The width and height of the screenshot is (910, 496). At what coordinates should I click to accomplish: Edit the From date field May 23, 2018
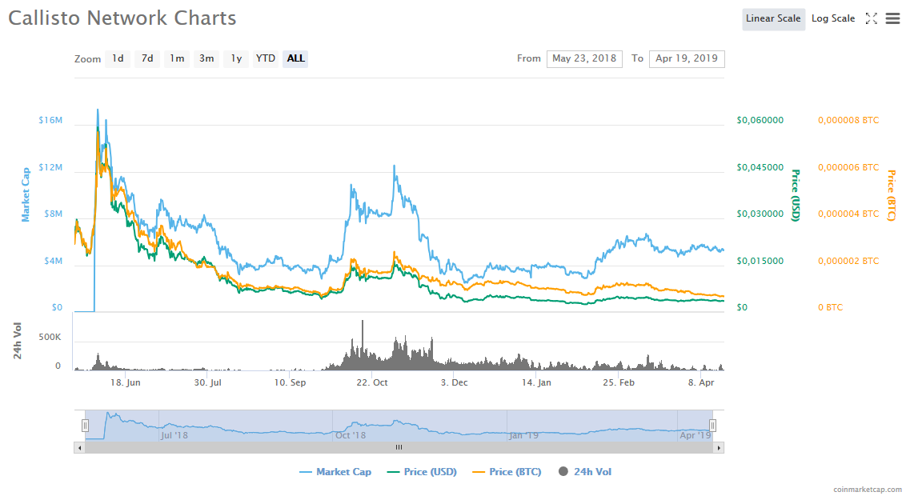584,58
